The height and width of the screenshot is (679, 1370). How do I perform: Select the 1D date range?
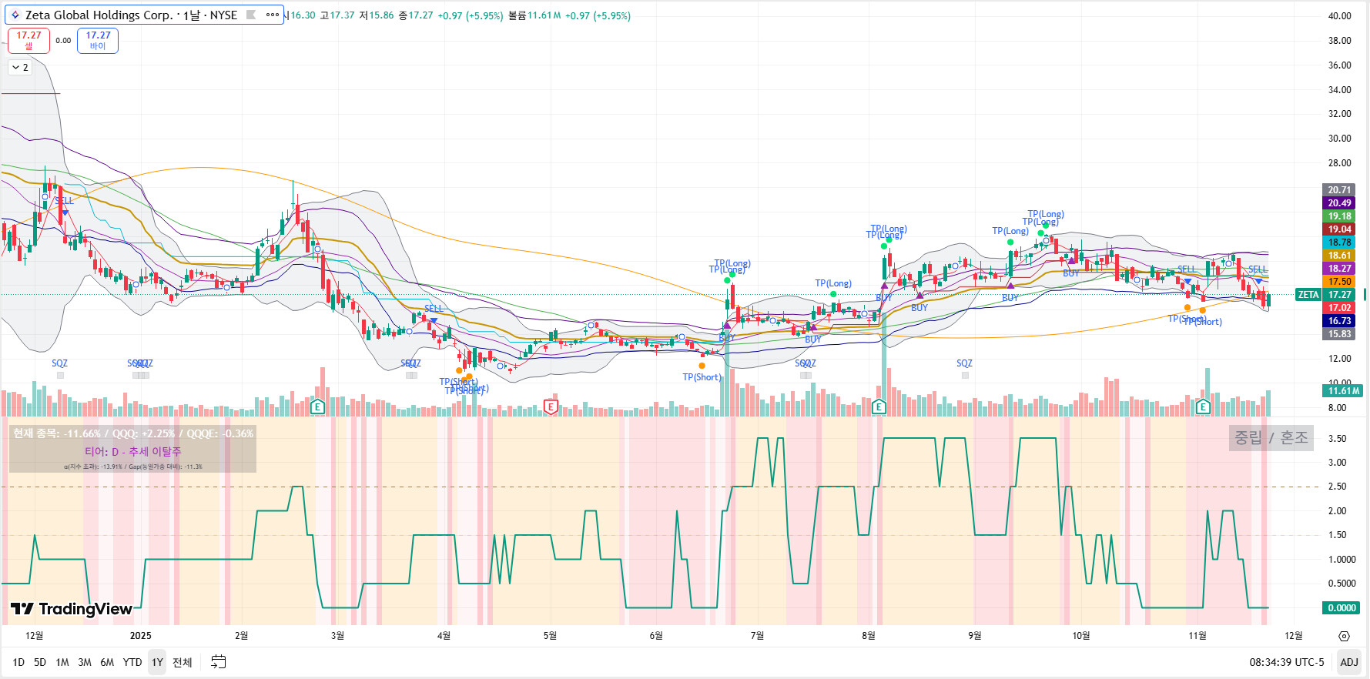point(18,662)
